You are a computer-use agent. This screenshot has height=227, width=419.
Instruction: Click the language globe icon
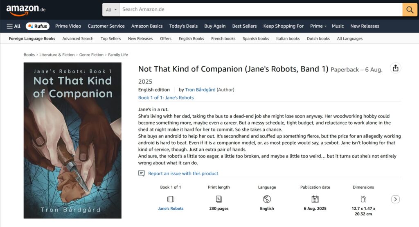(x=267, y=199)
